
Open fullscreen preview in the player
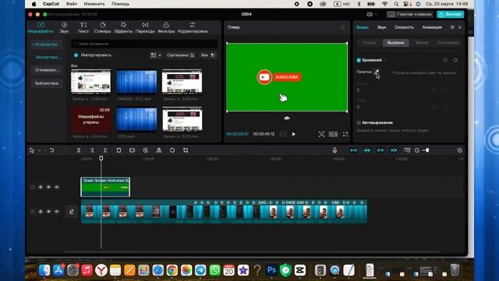tap(345, 134)
